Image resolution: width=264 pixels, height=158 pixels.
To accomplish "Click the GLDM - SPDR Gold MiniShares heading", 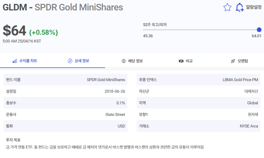I will [x=63, y=7].
